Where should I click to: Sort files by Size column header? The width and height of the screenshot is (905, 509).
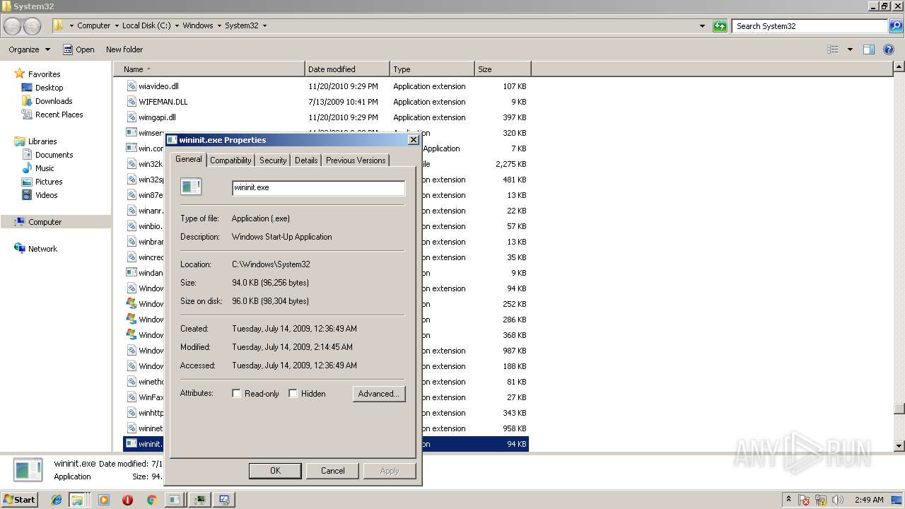tap(503, 69)
